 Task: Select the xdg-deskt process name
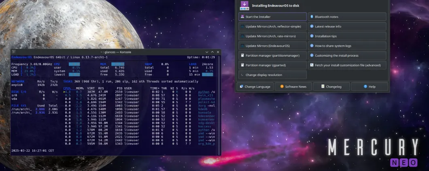(x=206, y=123)
